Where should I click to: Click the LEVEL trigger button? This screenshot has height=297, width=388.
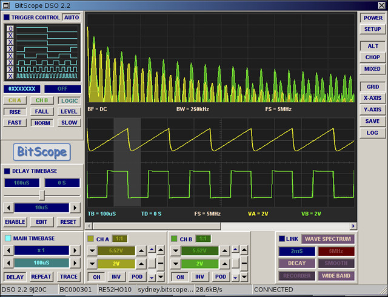pyautogui.click(x=69, y=111)
